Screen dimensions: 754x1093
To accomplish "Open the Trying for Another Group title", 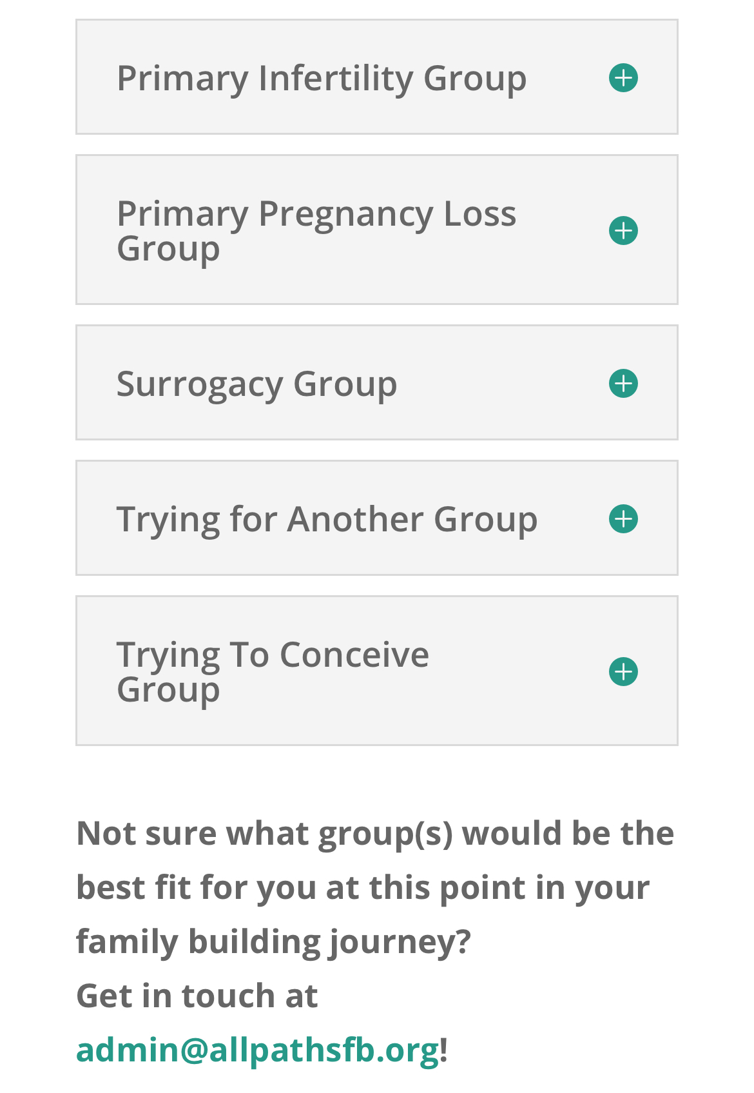I will (327, 519).
